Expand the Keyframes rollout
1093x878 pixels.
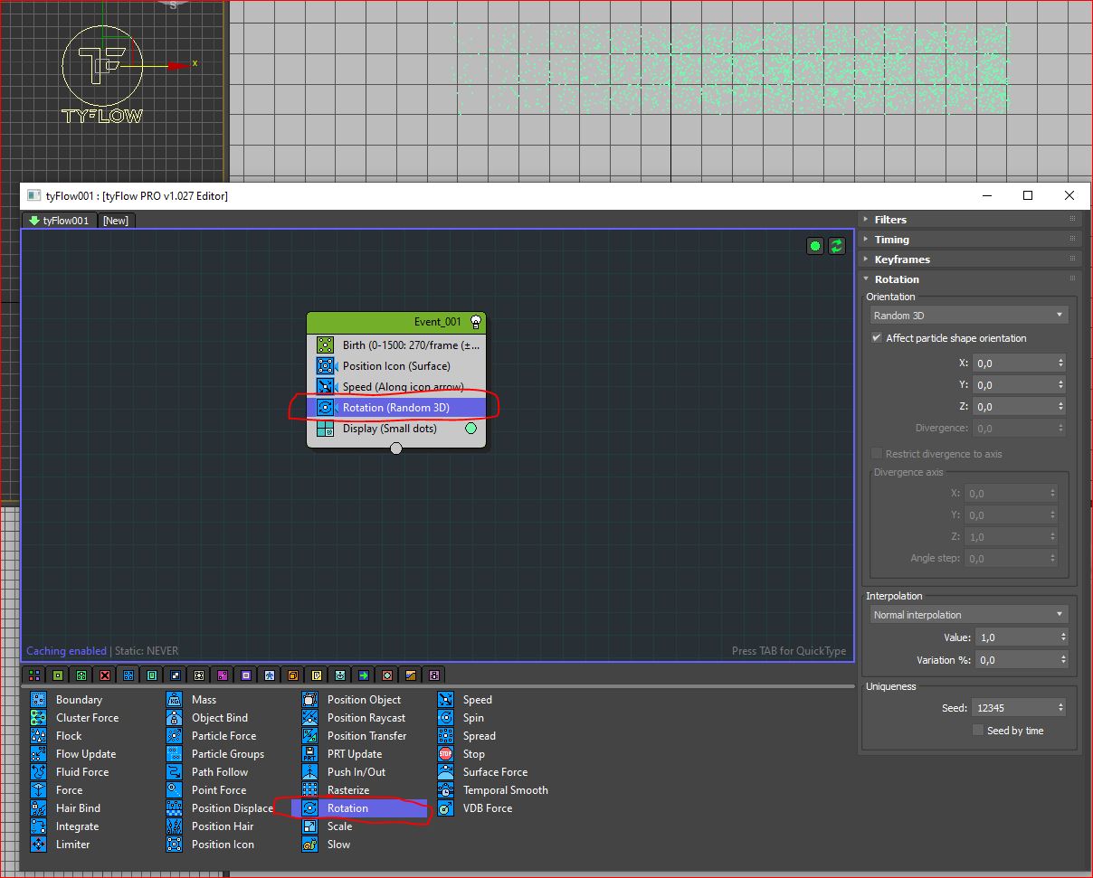[969, 260]
